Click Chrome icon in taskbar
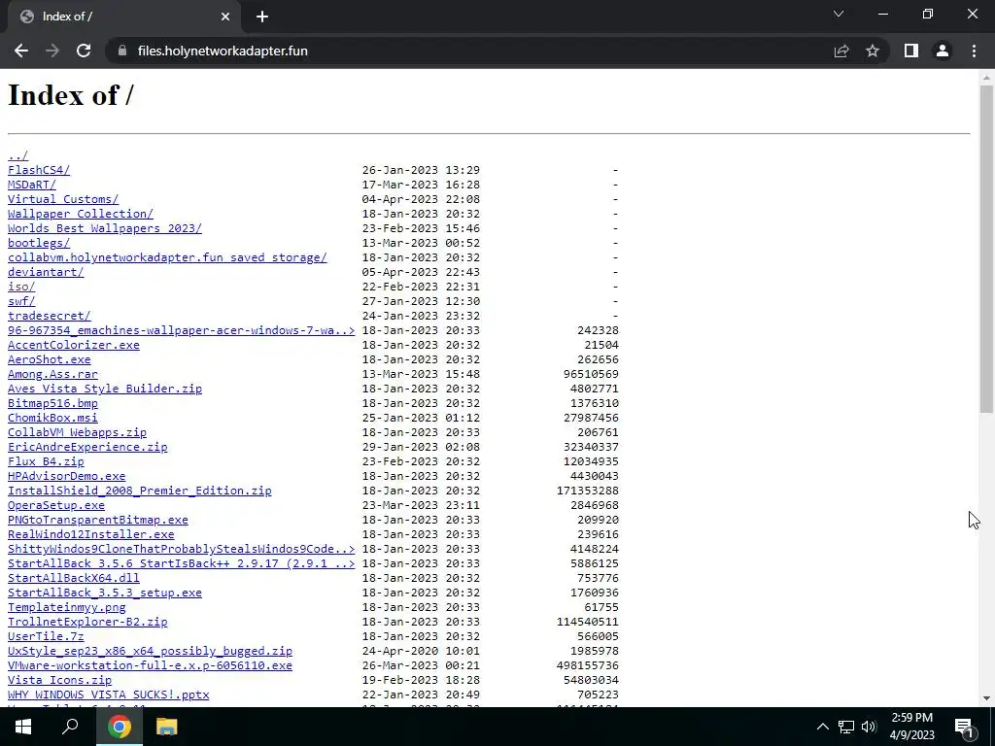Viewport: 995px width, 746px height. (x=120, y=727)
